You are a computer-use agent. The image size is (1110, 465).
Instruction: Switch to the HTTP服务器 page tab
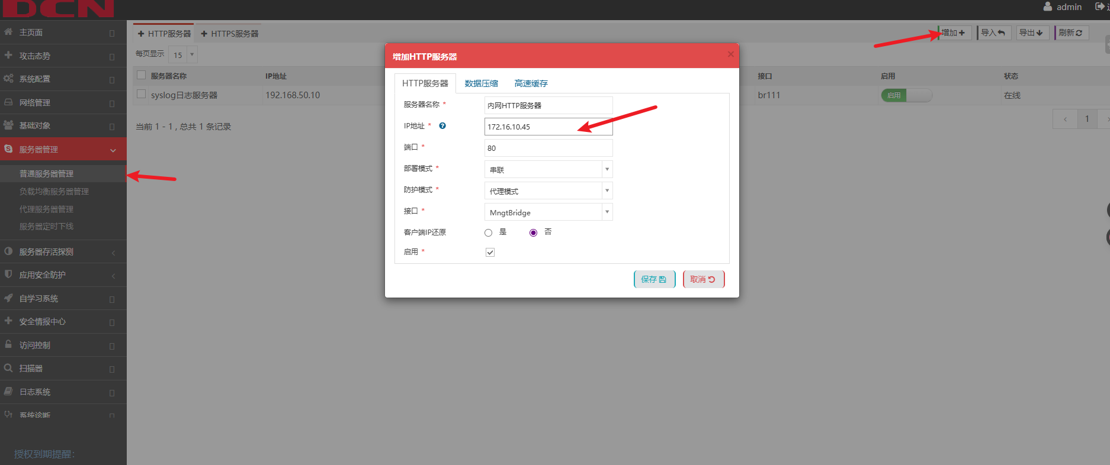pyautogui.click(x=164, y=34)
